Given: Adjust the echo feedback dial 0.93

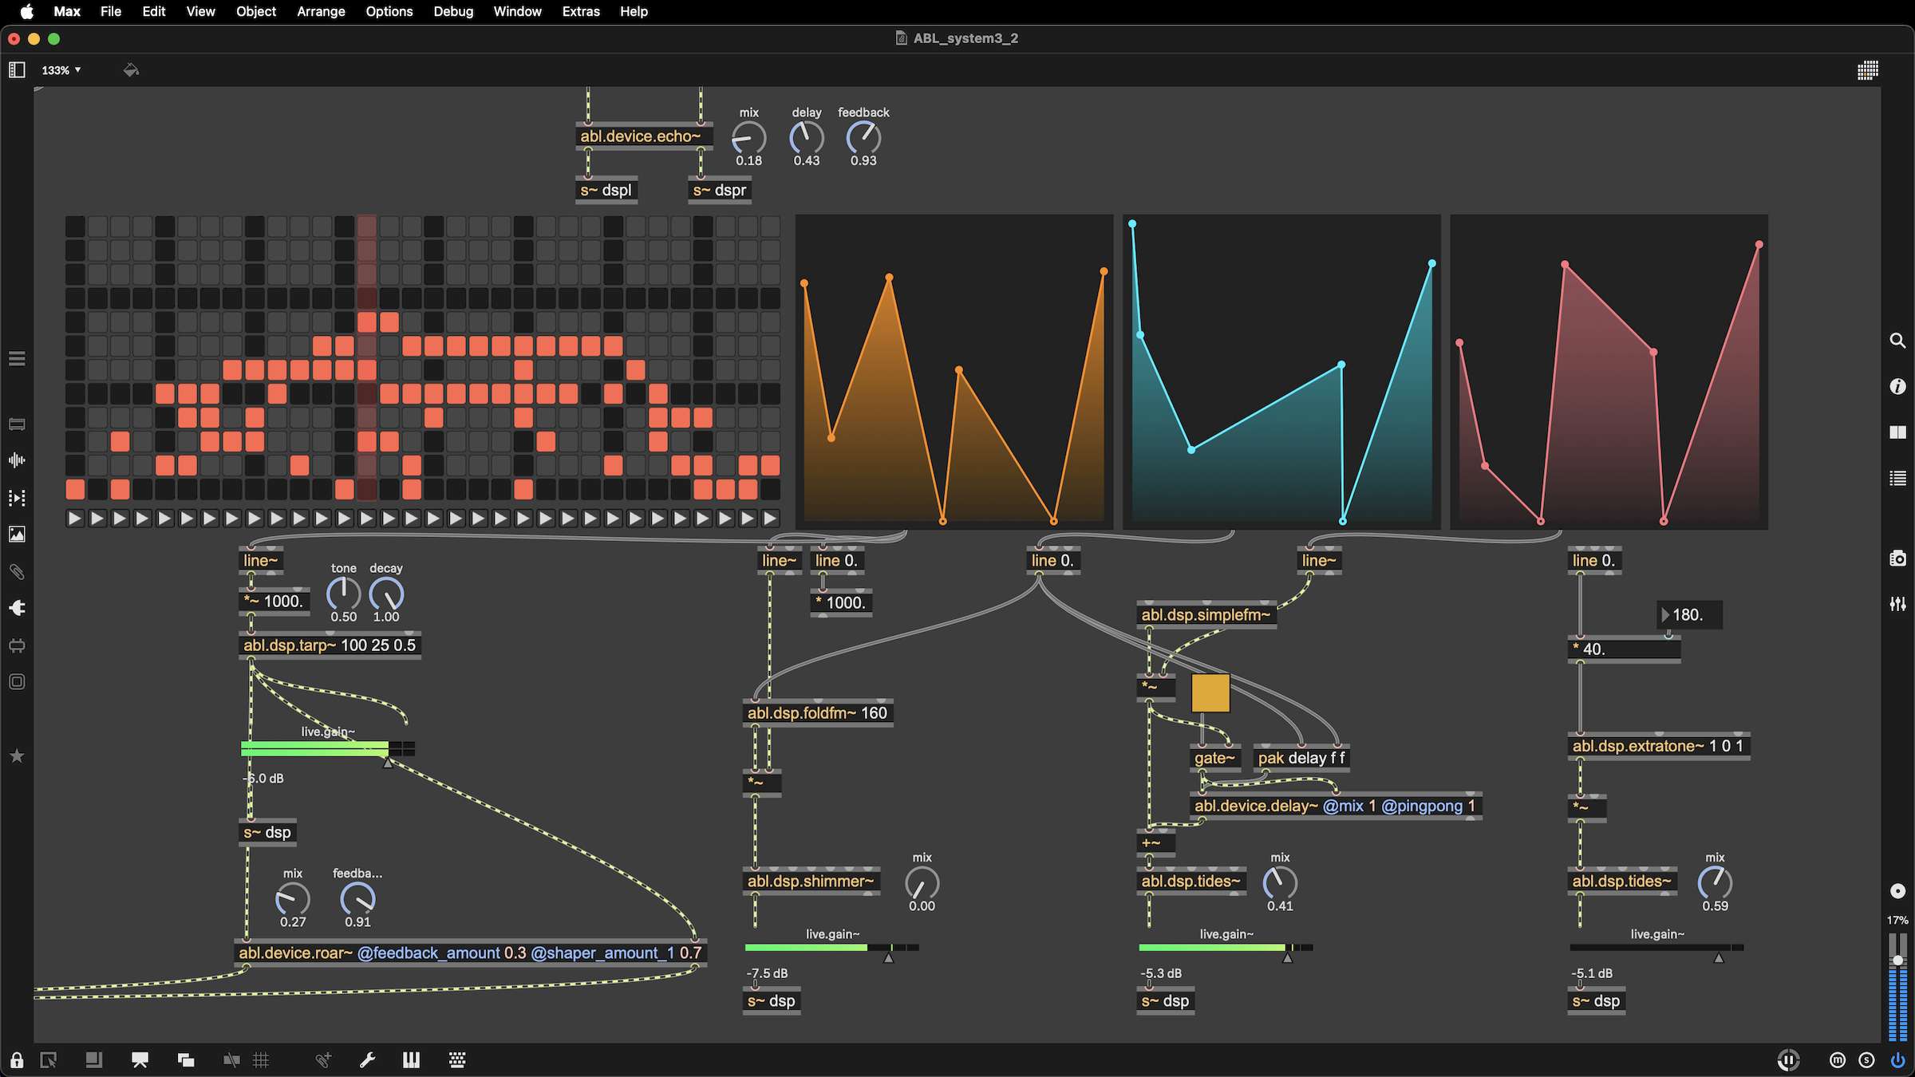Looking at the screenshot, I should coord(863,138).
